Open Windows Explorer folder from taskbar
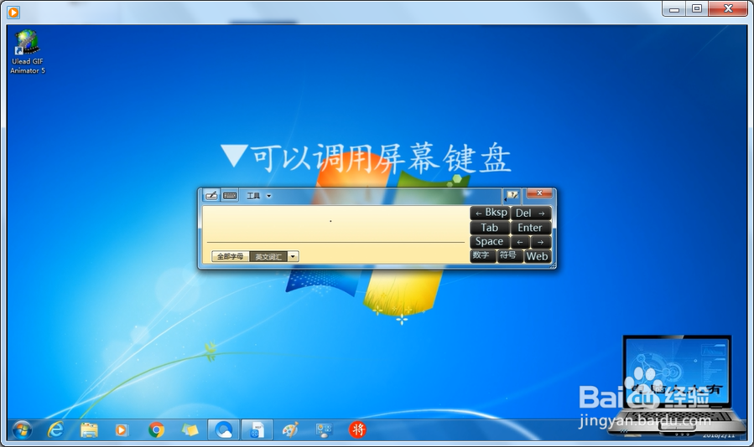Screen dimensions: 754x447 point(89,429)
